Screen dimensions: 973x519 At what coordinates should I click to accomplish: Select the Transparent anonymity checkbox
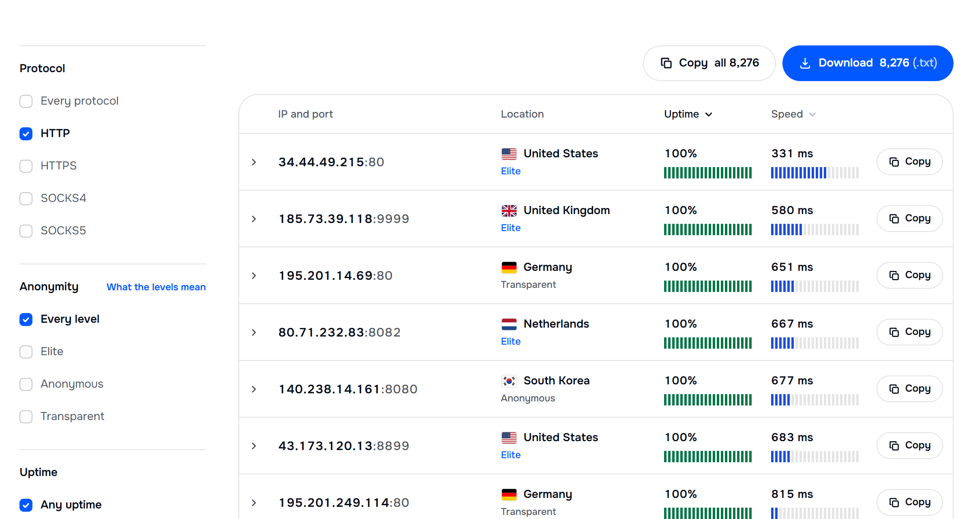coord(26,416)
